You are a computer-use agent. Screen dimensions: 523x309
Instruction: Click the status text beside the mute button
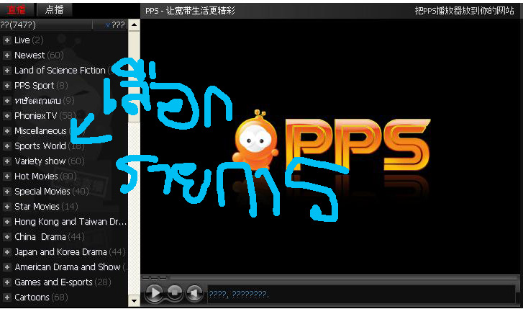239,295
